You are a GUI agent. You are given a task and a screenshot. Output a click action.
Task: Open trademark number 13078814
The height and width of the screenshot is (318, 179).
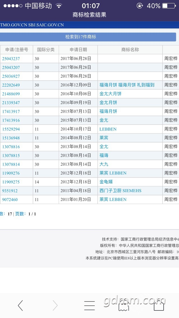pyautogui.click(x=11, y=164)
